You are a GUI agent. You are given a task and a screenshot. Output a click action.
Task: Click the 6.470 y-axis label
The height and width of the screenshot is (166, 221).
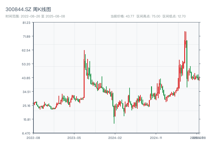point(26,133)
